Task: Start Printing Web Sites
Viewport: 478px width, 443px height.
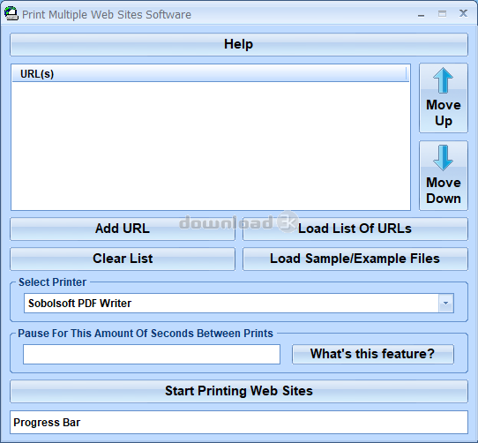Action: pyautogui.click(x=239, y=391)
